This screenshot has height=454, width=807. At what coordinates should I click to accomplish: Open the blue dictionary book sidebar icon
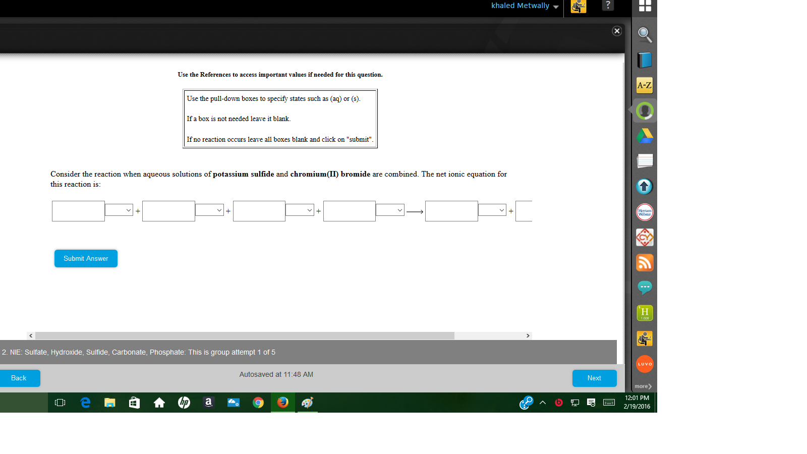point(644,60)
